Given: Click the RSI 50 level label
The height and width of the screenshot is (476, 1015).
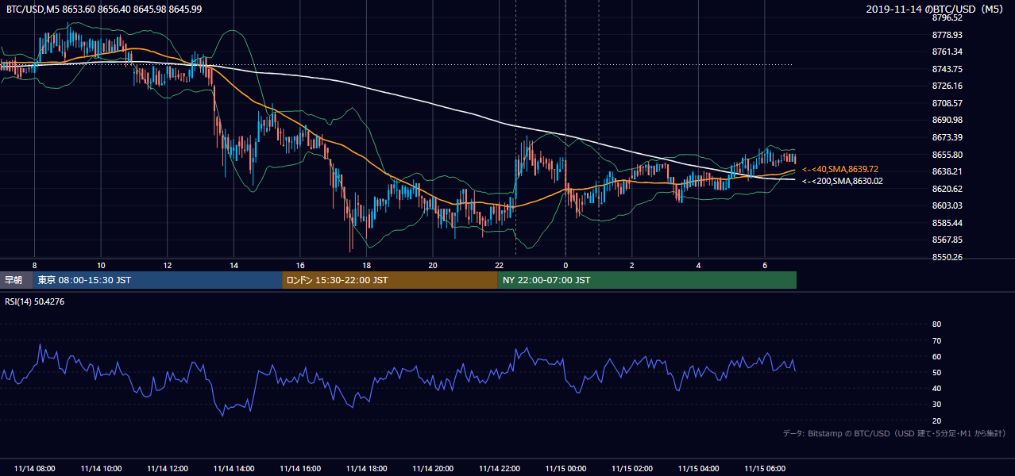Looking at the screenshot, I should [936, 372].
